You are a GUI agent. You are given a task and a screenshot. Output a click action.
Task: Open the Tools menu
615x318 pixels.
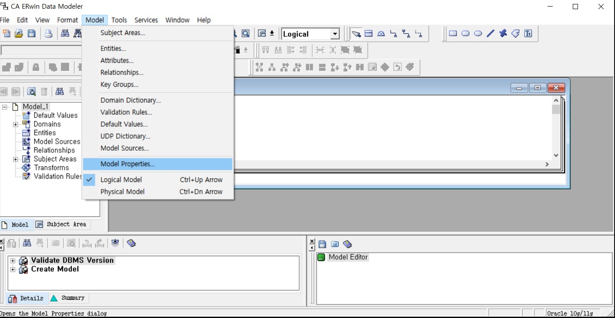coord(119,20)
